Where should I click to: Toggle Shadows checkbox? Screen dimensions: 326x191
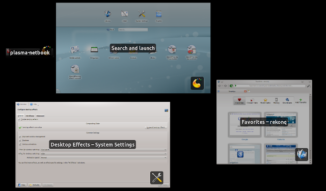(20, 140)
